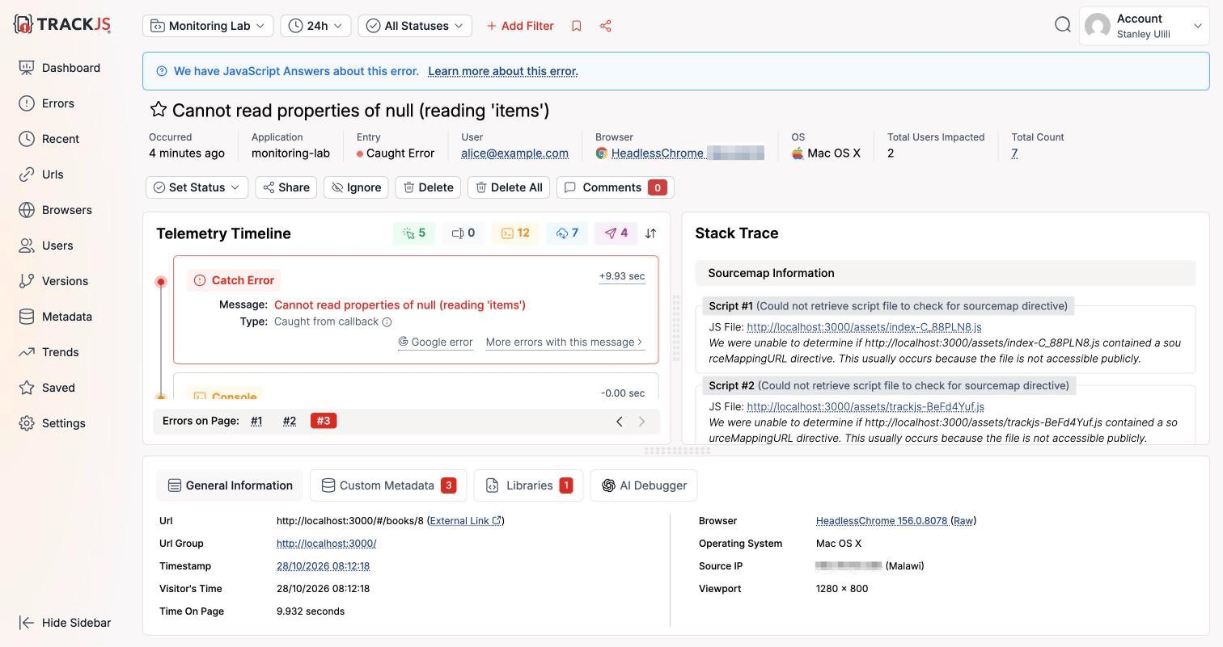
Task: Click the External Link beside the Url
Action: click(466, 521)
